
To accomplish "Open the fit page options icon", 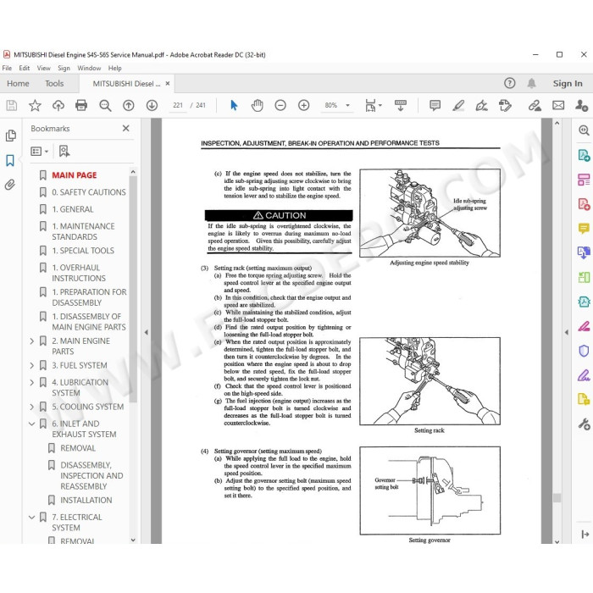I will 371,106.
